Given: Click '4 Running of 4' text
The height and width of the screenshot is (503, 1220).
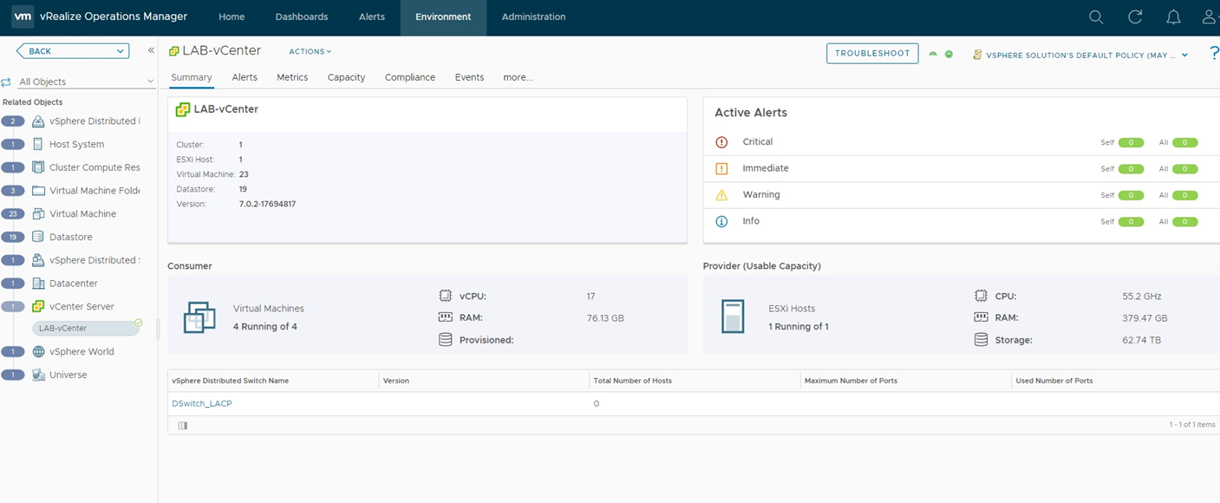Looking at the screenshot, I should coord(265,326).
